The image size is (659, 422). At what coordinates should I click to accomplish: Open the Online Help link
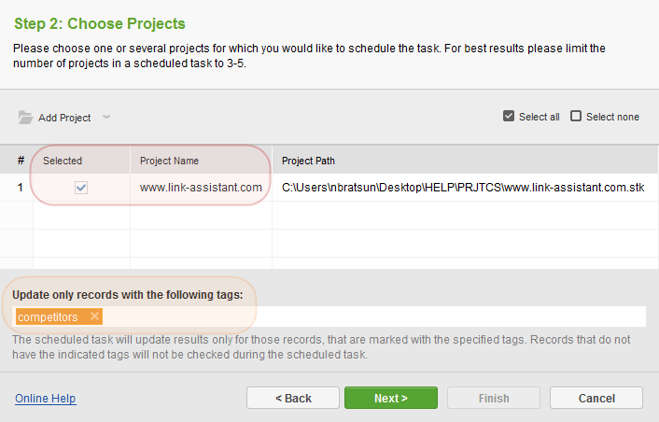[46, 398]
